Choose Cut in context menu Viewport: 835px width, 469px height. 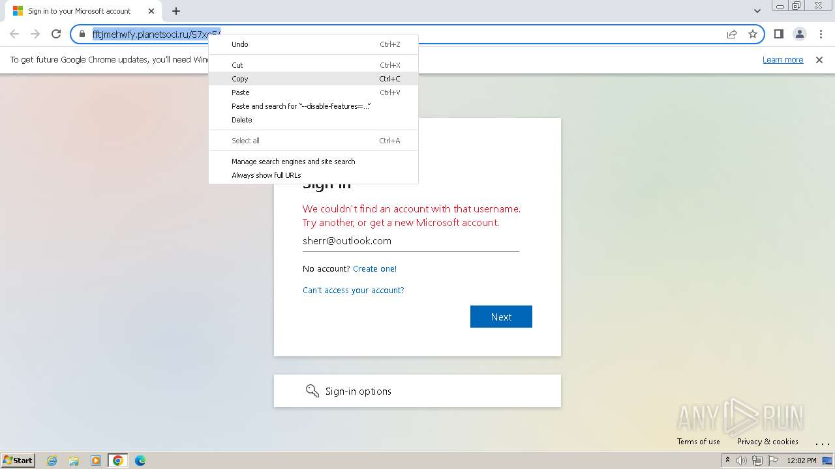pos(313,65)
